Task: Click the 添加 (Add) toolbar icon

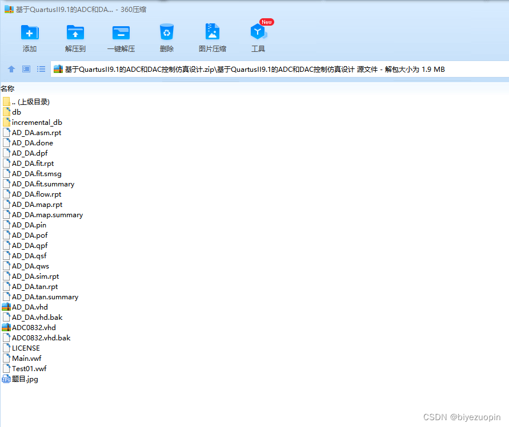Action: click(30, 32)
